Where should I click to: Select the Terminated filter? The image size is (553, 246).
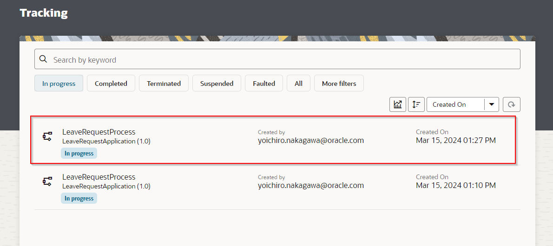(x=164, y=84)
